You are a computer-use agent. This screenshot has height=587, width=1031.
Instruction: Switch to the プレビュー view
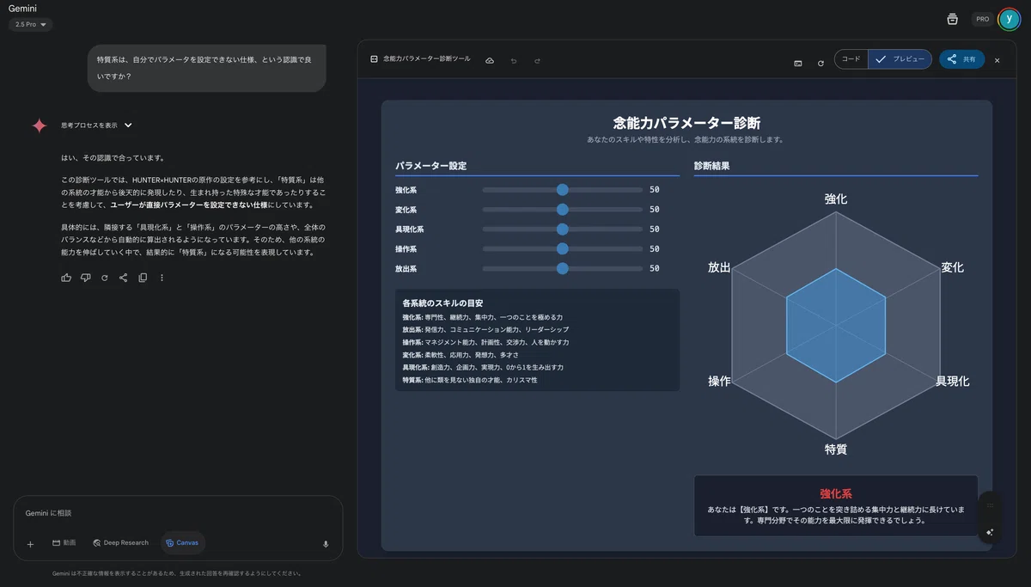point(900,59)
